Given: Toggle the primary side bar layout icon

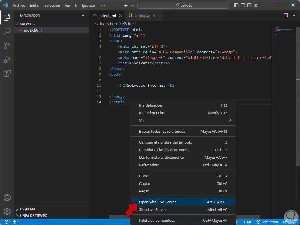Looking at the screenshot, I should (x=237, y=5).
